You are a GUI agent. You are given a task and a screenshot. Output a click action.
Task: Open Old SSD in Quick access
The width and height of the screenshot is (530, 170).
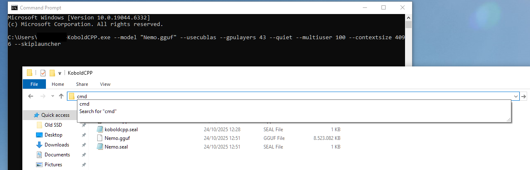click(53, 125)
